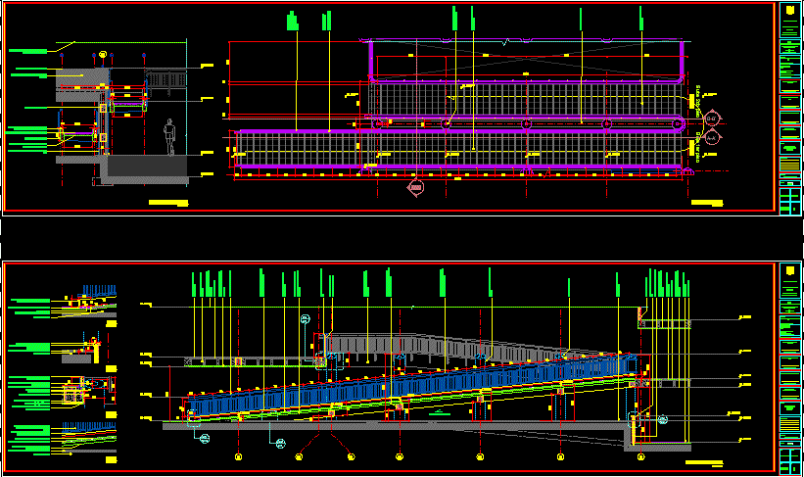
Task: Select the green triangle level symbol under ramp
Action: pyautogui.click(x=441, y=413)
